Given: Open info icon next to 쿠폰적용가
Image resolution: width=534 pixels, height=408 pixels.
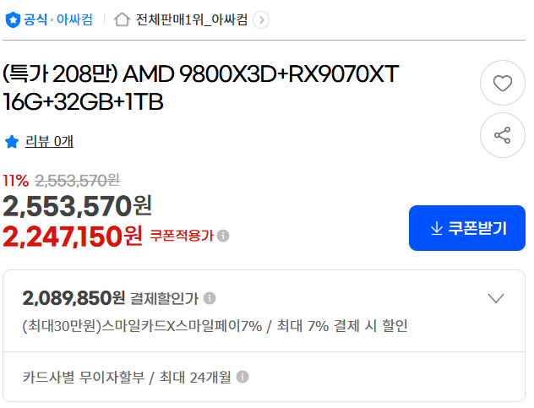Looking at the screenshot, I should 223,236.
